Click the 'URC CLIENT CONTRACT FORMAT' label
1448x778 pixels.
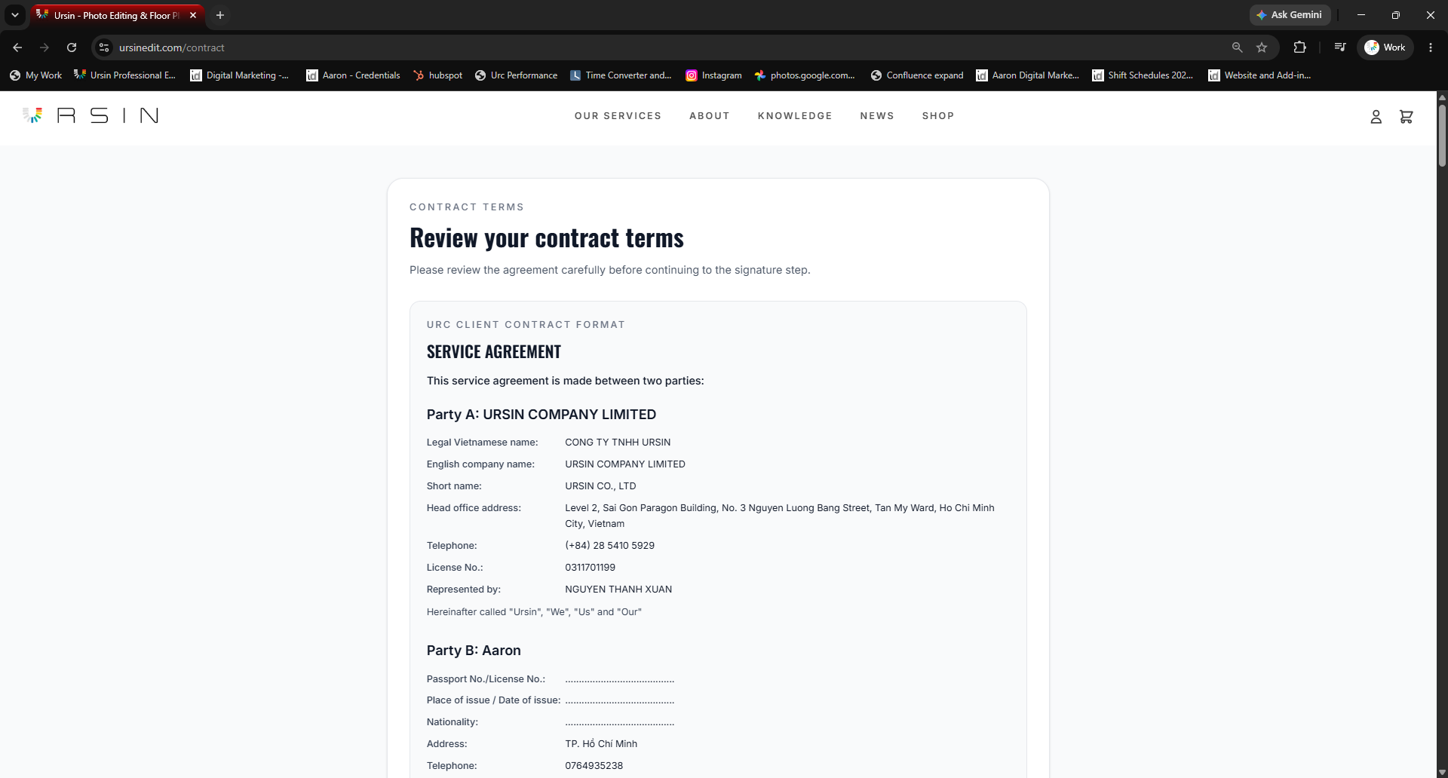click(526, 325)
